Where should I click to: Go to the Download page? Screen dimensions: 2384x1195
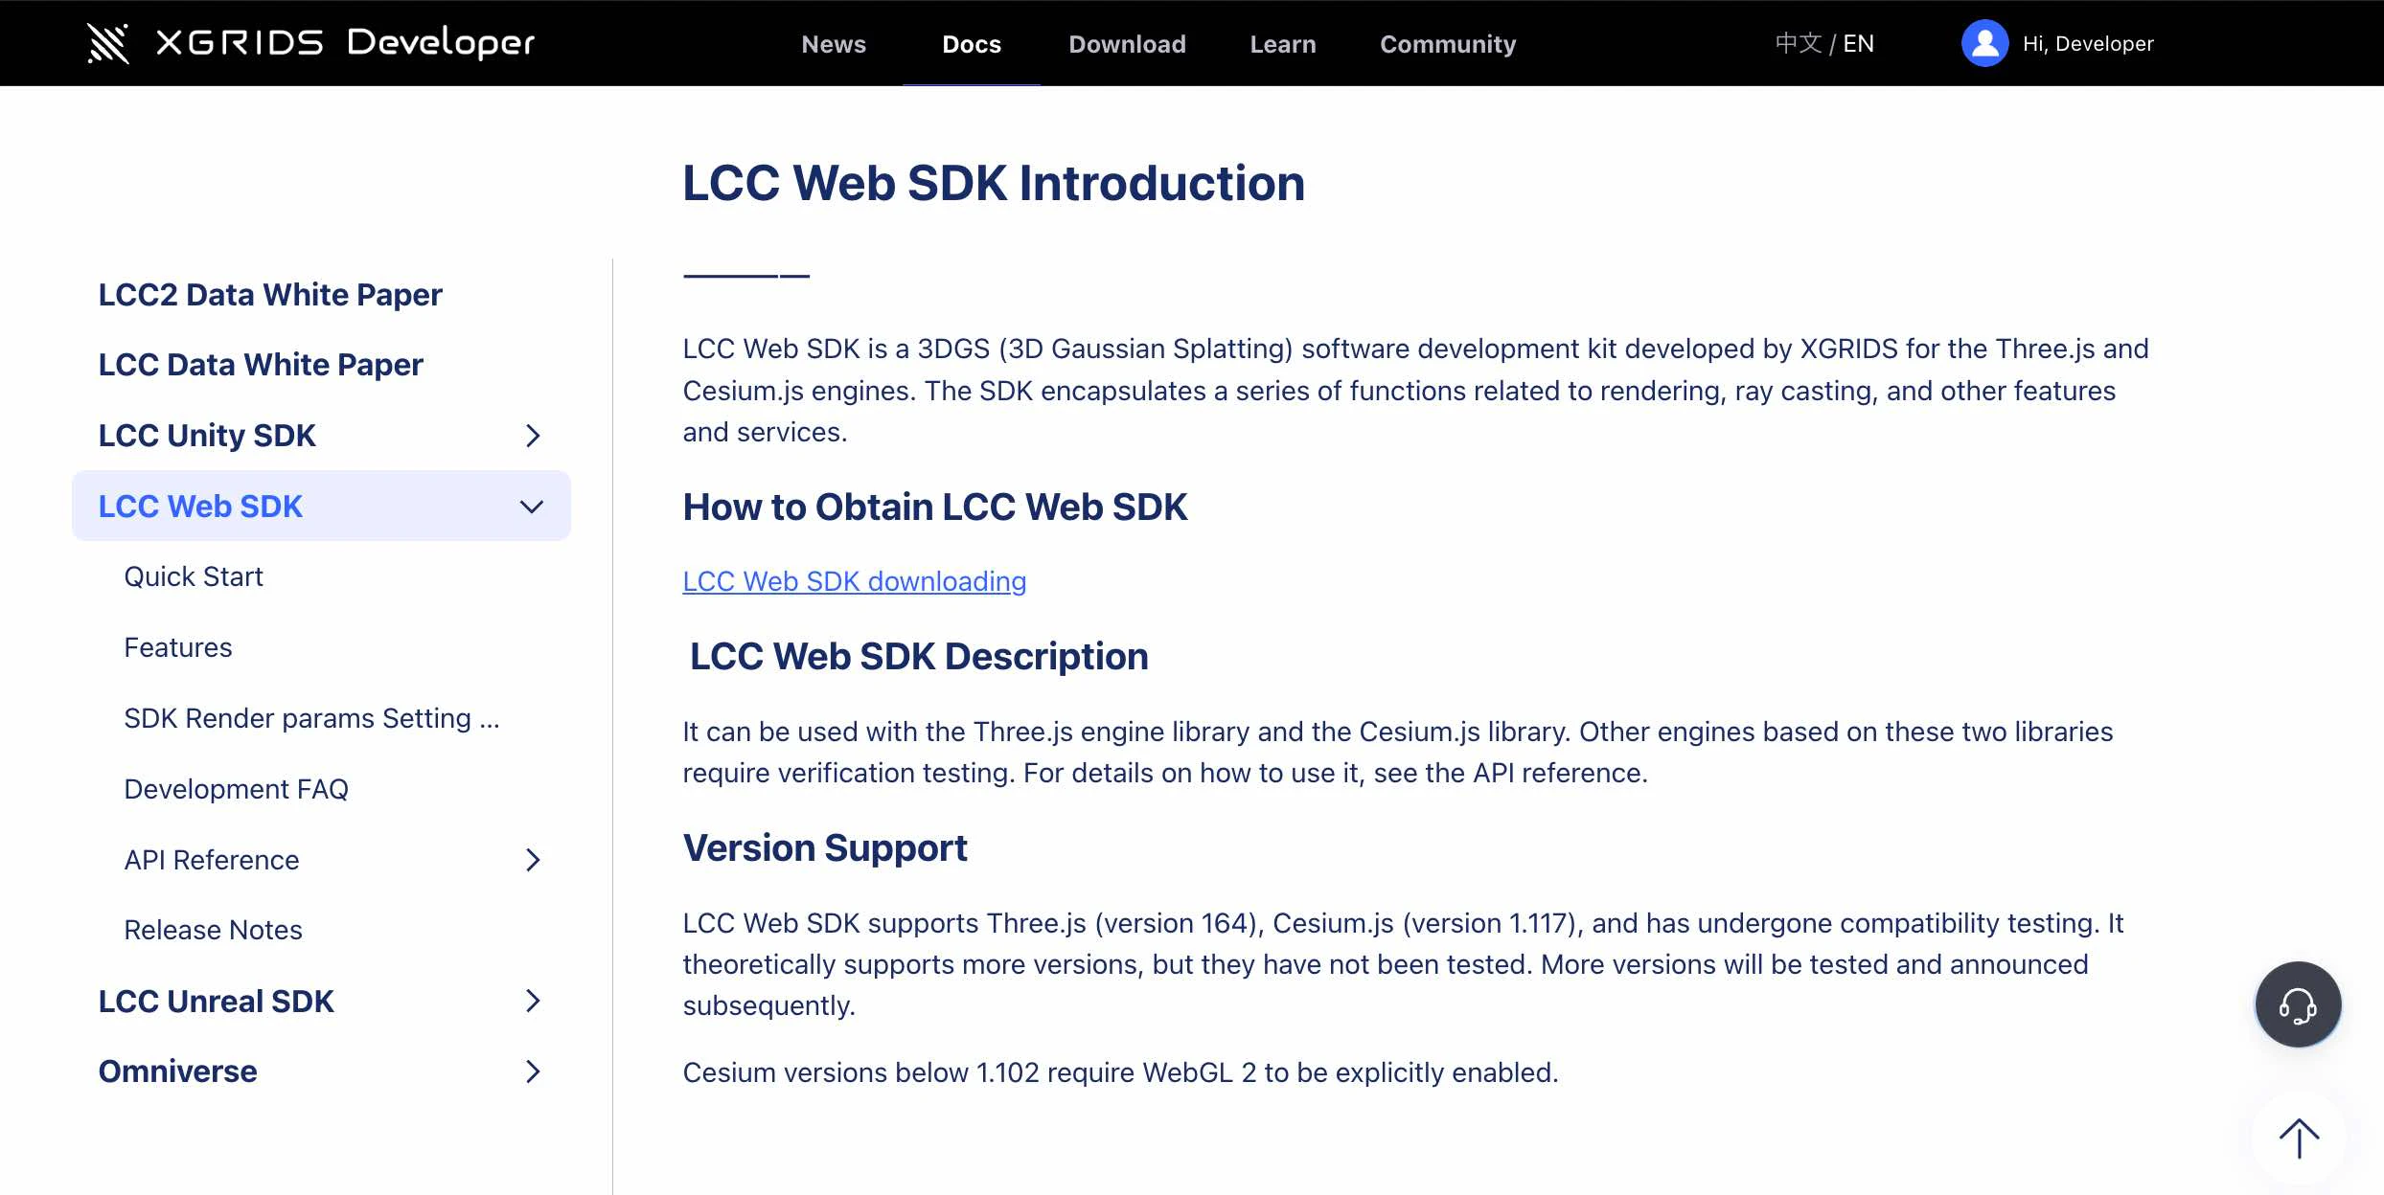(1127, 44)
